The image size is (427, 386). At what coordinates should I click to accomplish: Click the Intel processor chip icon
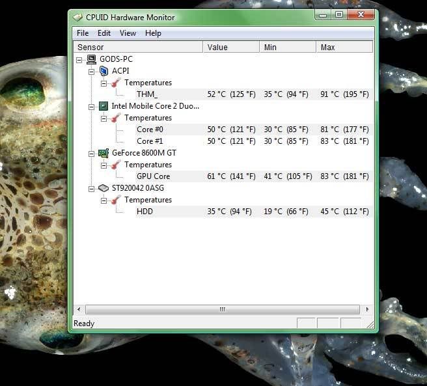click(103, 106)
